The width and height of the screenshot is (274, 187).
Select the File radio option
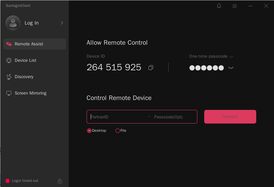118,131
